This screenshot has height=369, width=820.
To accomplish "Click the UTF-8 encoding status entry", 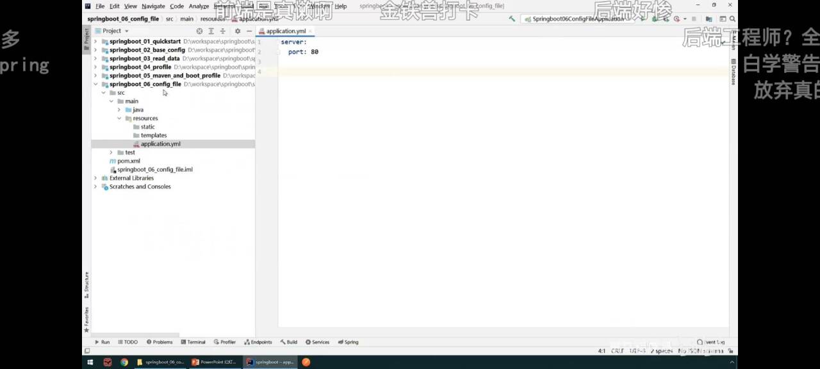I will (637, 351).
